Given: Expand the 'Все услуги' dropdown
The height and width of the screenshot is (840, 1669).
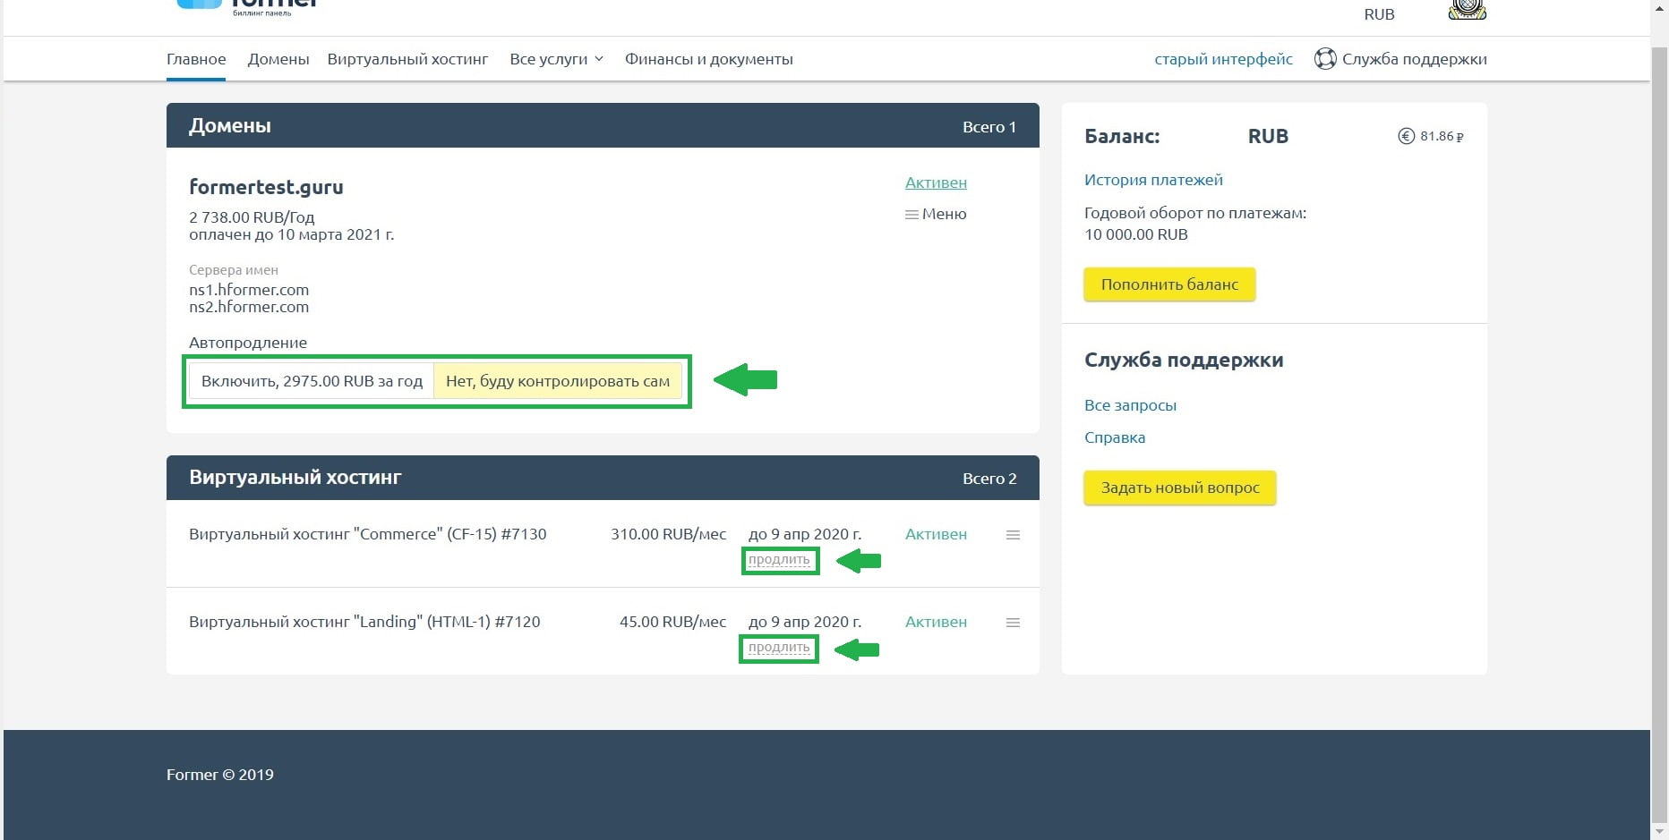Looking at the screenshot, I should pyautogui.click(x=556, y=59).
